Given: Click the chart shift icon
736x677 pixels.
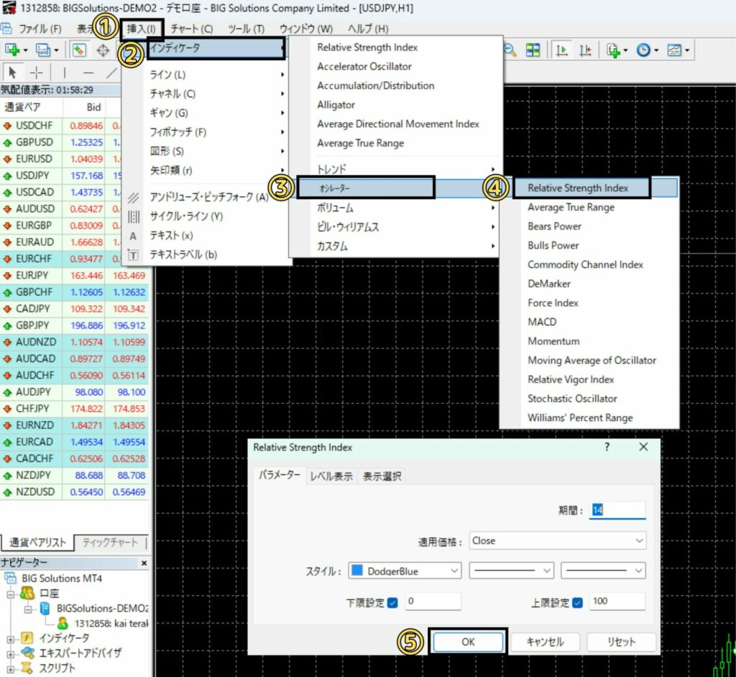Looking at the screenshot, I should [x=586, y=50].
